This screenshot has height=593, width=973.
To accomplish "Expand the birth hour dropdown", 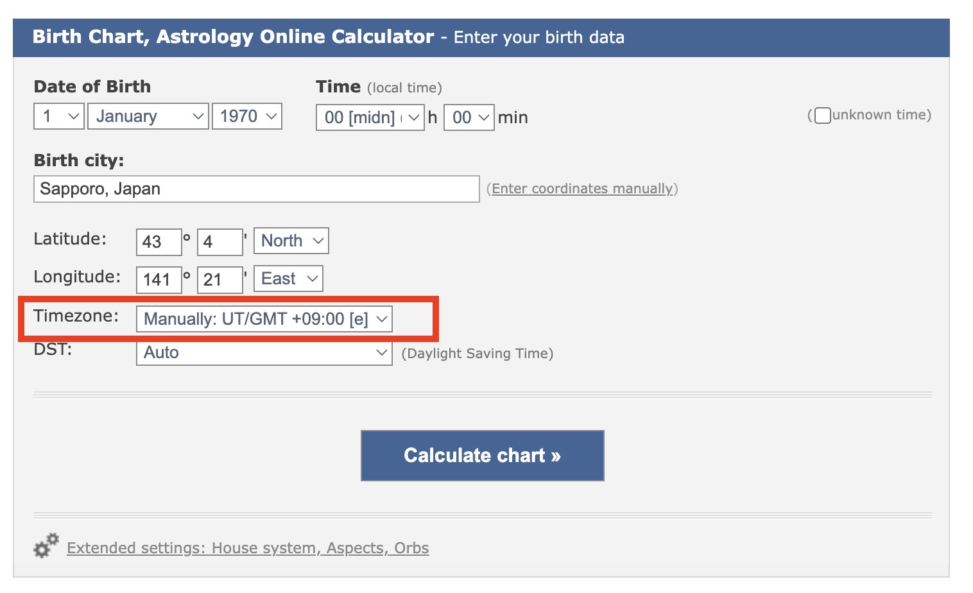I will click(370, 117).
